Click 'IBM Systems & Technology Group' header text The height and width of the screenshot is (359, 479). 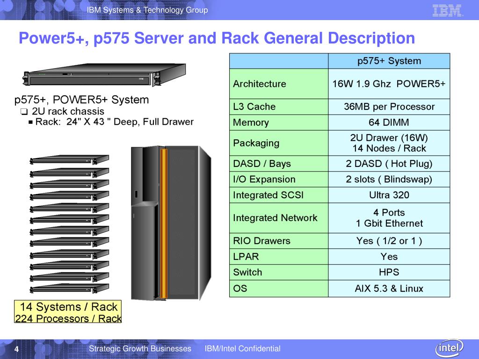tap(147, 10)
